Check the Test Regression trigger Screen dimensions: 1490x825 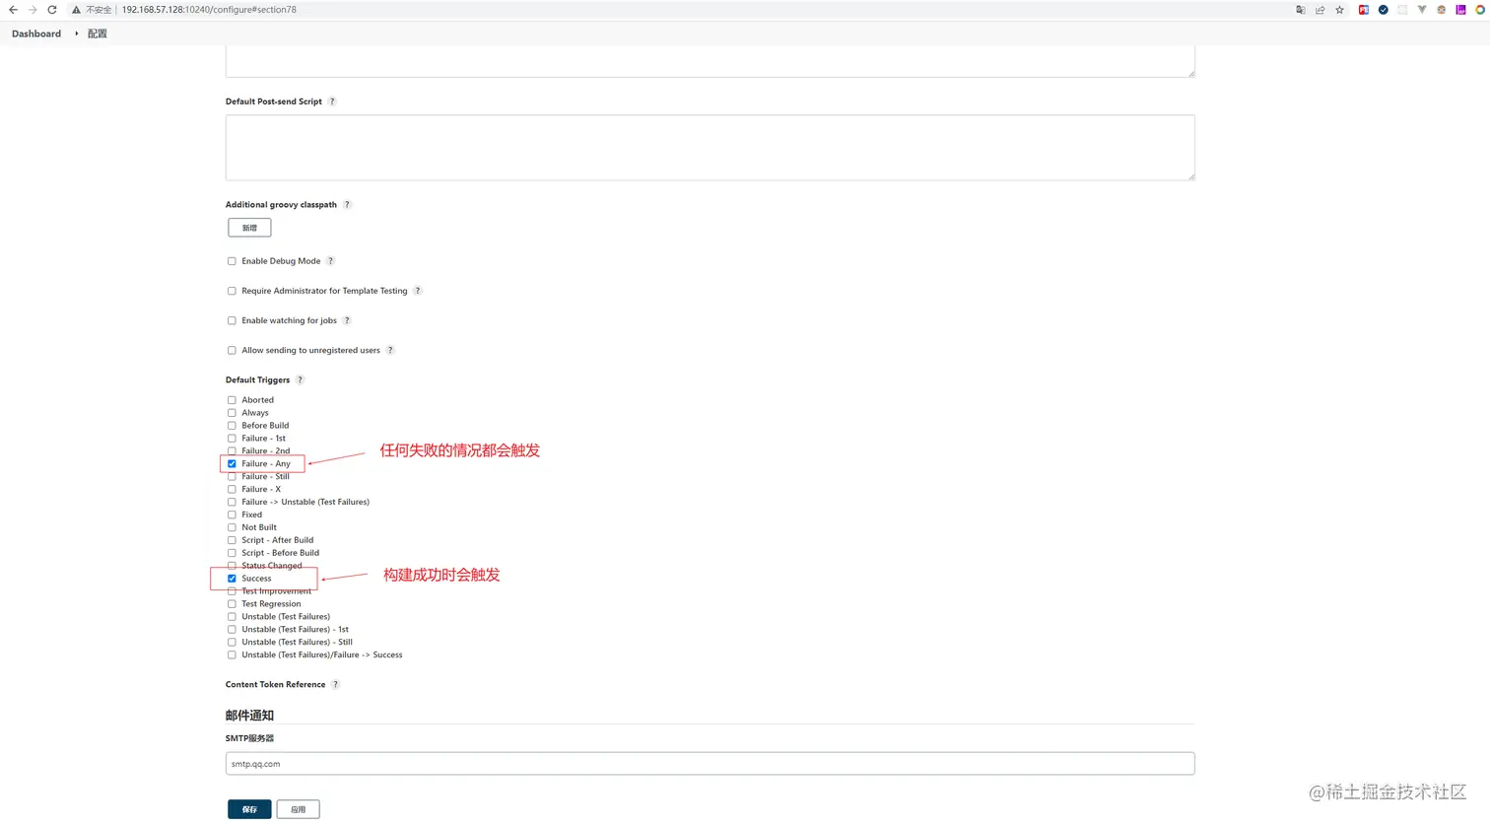232,604
